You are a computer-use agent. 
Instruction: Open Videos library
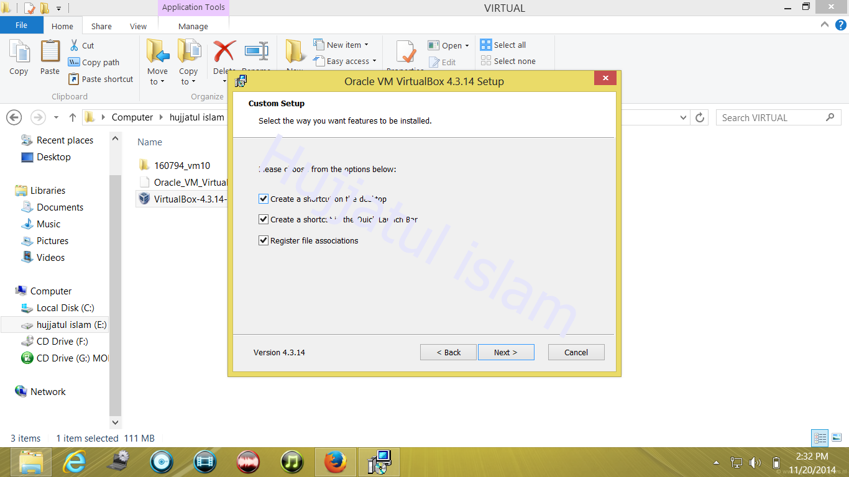click(43, 258)
